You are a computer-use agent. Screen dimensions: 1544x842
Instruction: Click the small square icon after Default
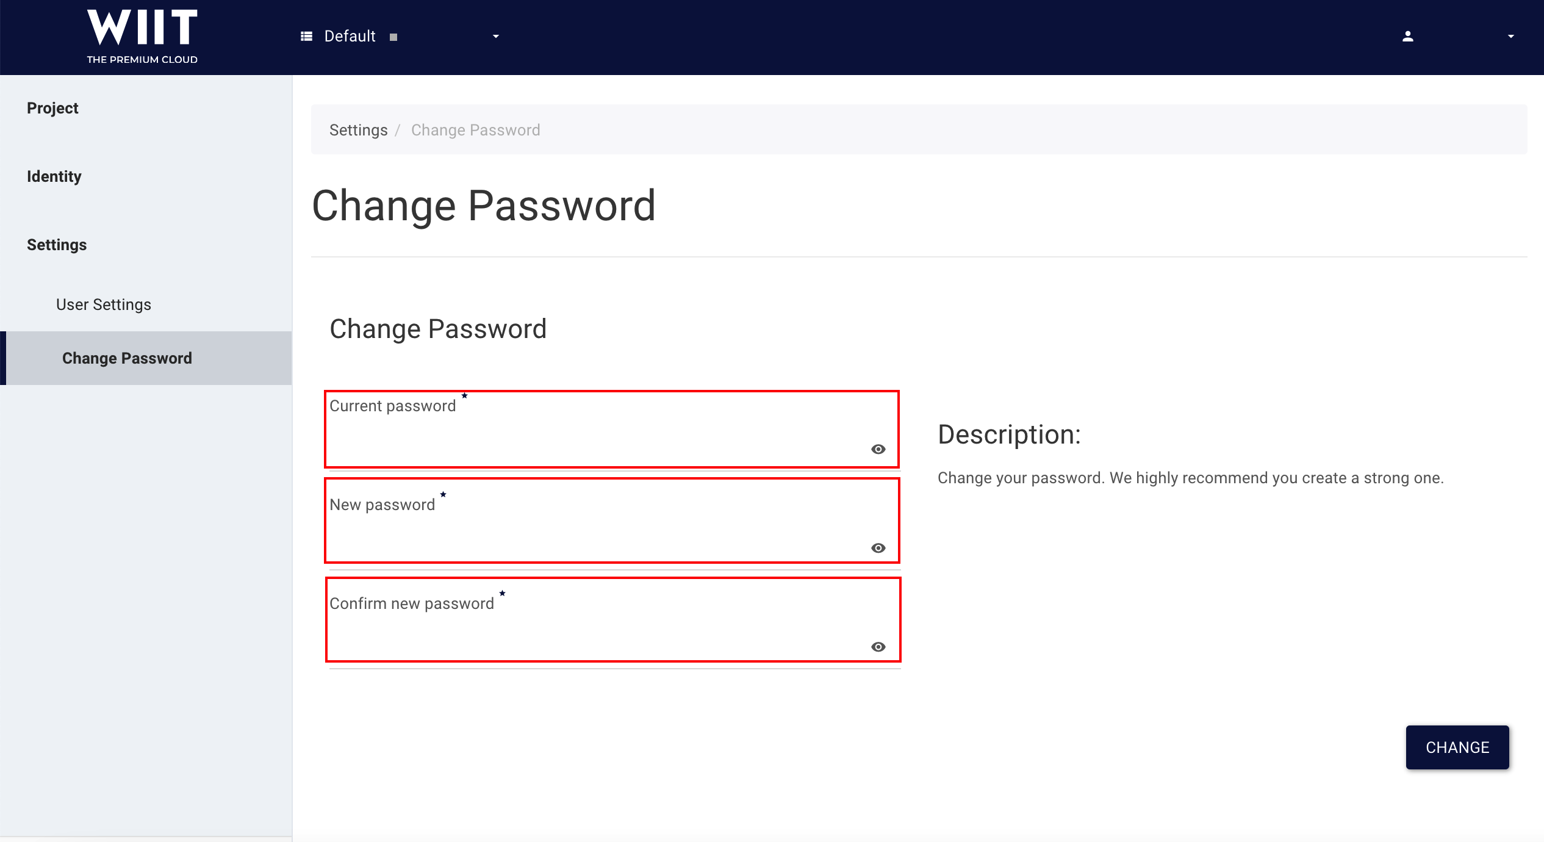(393, 37)
